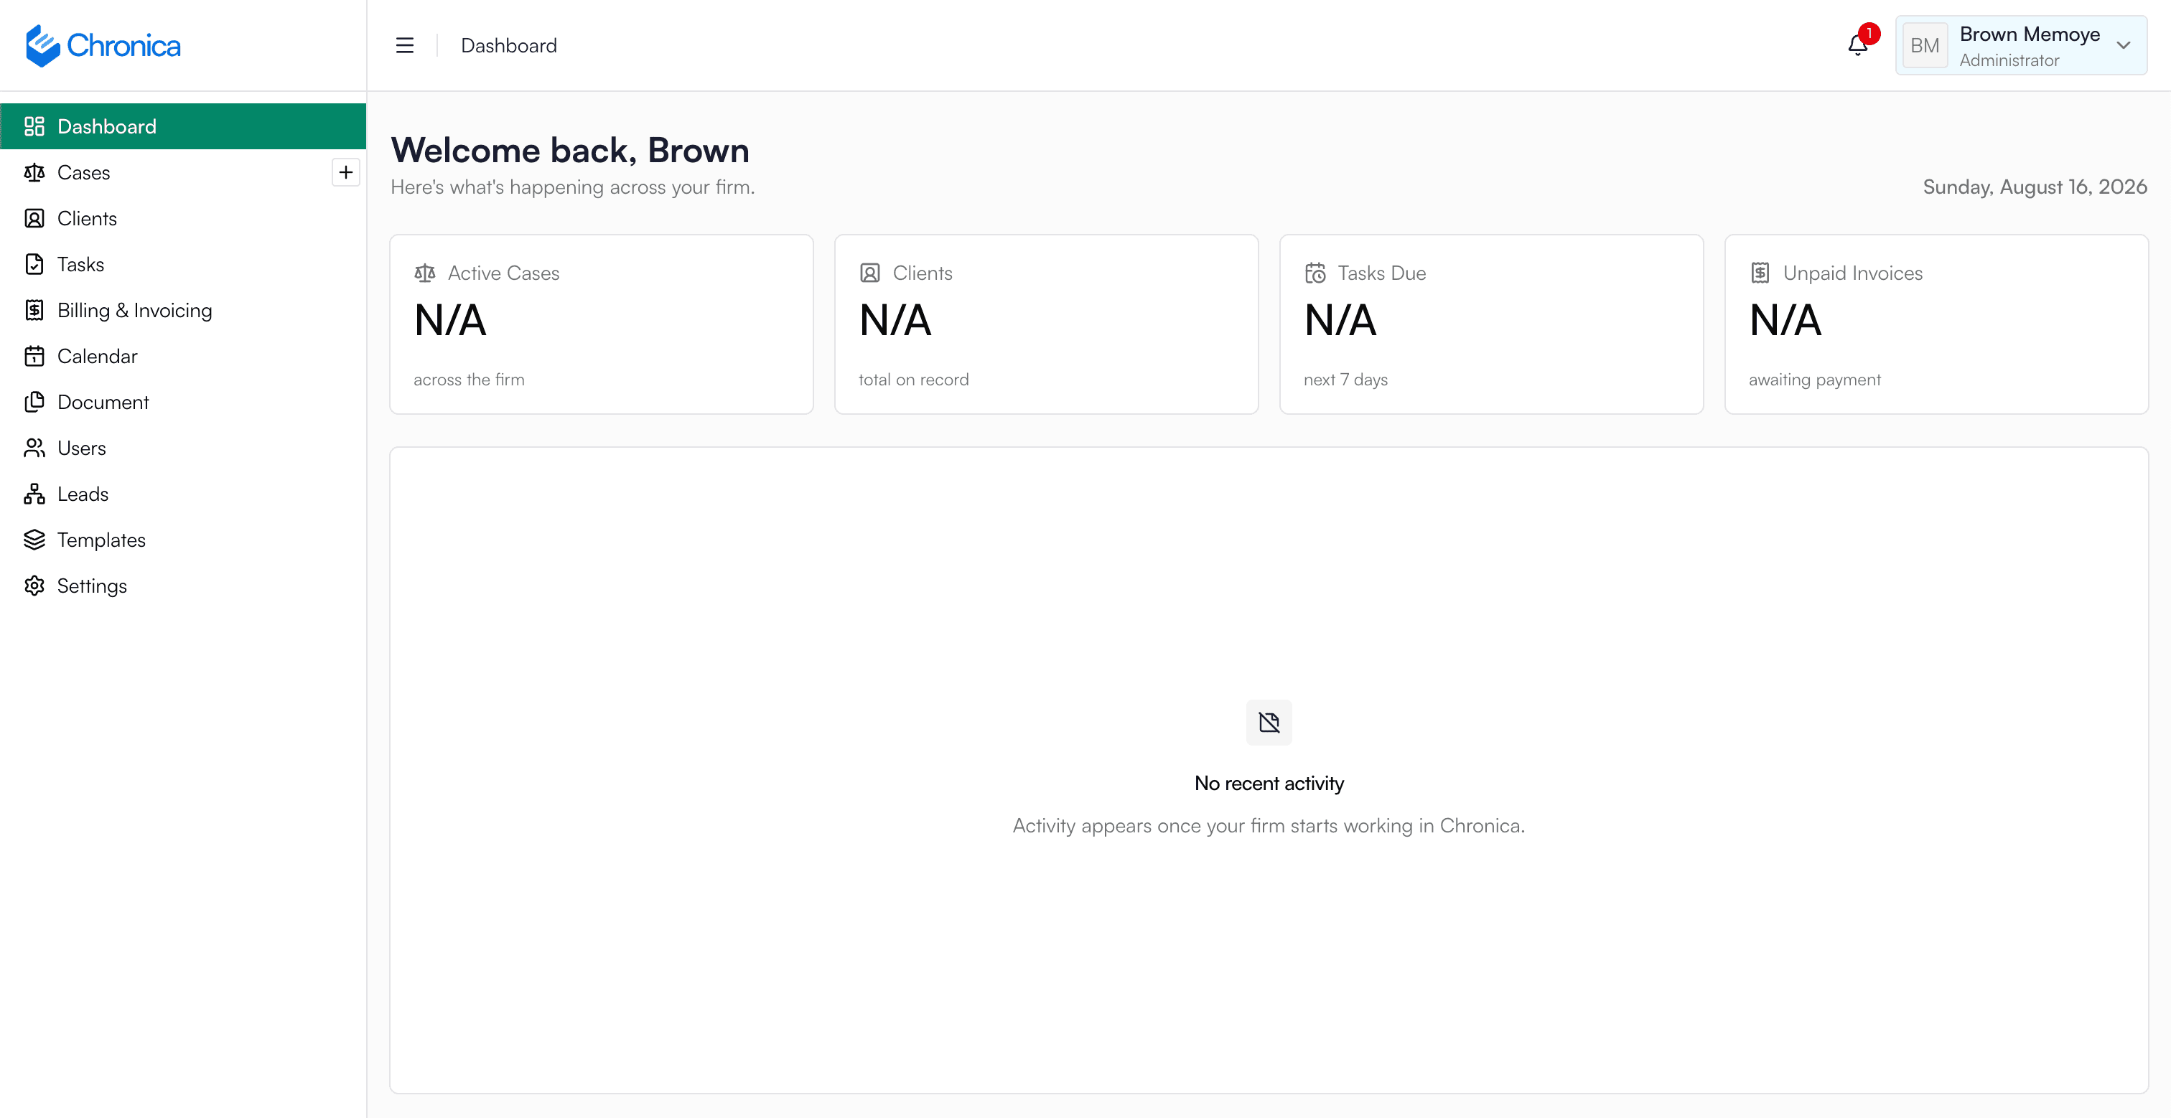The width and height of the screenshot is (2171, 1118).
Task: Navigate to Clients in the sidebar
Action: pyautogui.click(x=183, y=218)
